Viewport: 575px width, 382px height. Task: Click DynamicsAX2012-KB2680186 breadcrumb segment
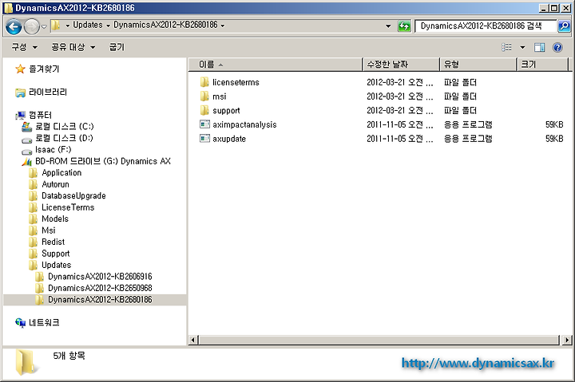[165, 25]
